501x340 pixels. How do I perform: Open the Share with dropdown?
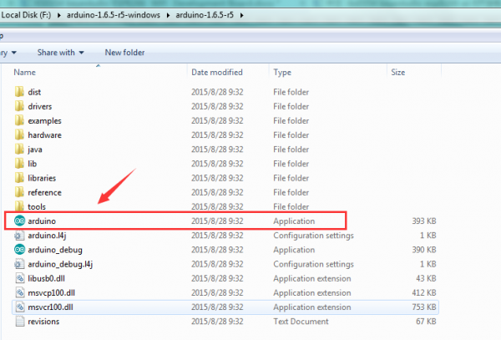click(x=60, y=53)
